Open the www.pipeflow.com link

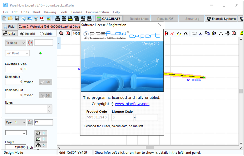point(132,104)
